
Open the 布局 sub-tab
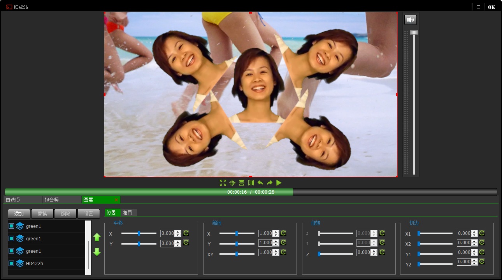coord(128,213)
